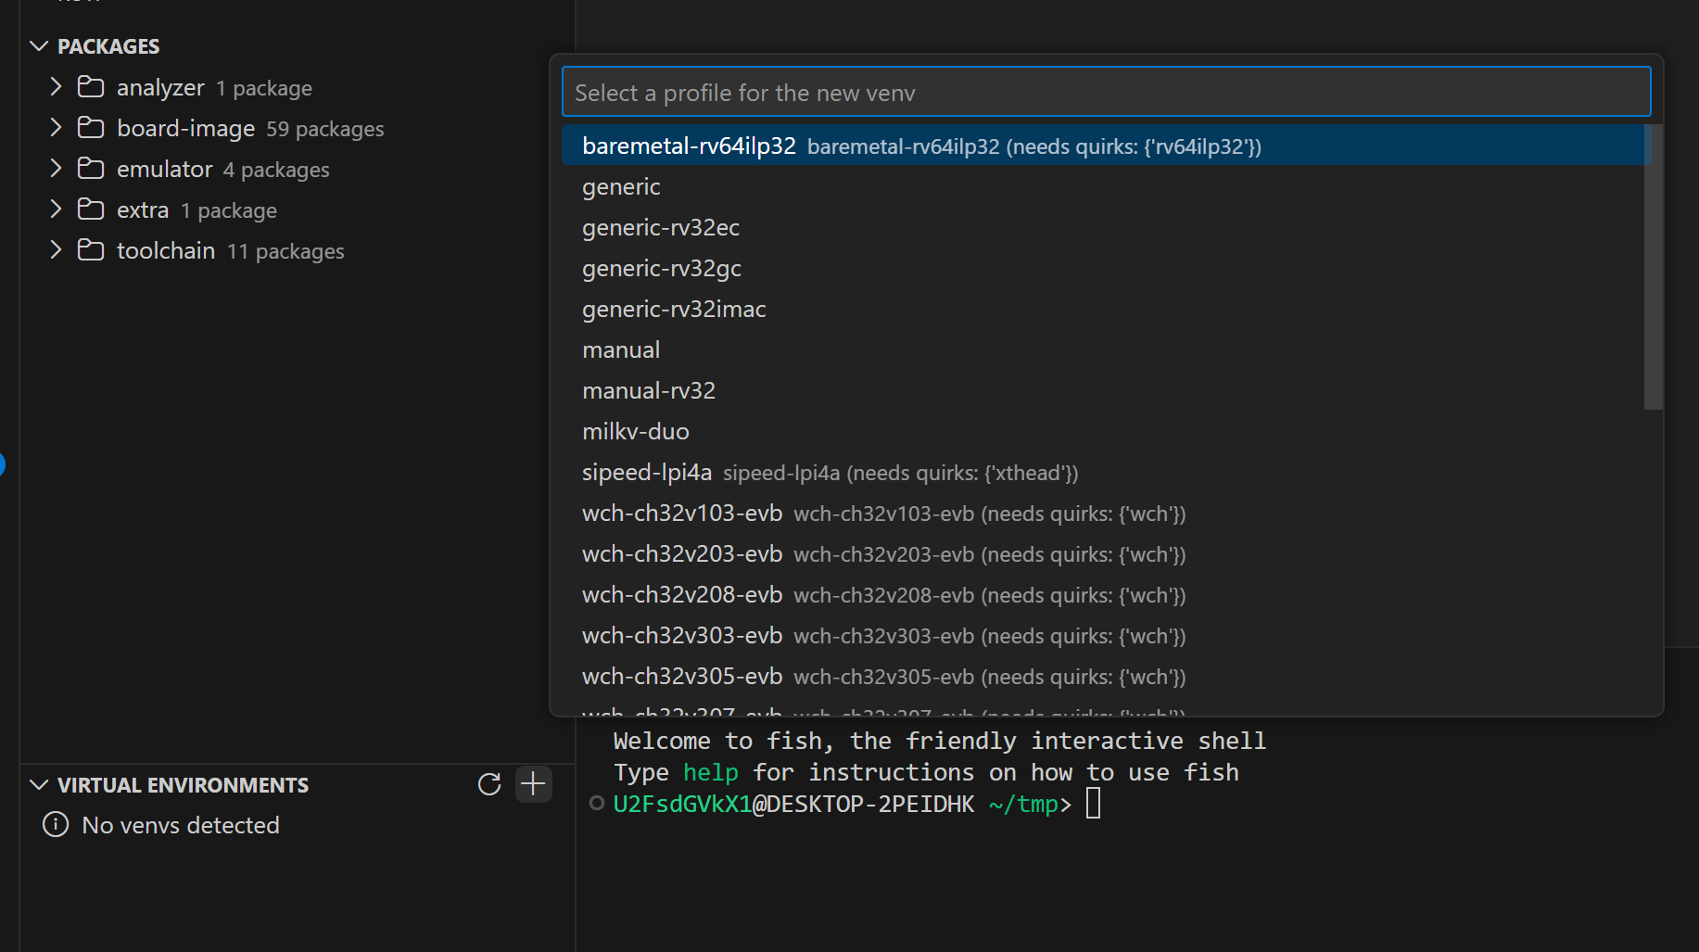Screen dimensions: 1699x952
Task: Click the toolchain folder icon
Action: pyautogui.click(x=91, y=250)
